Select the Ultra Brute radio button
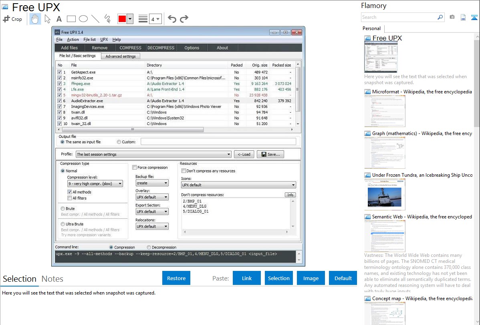 coord(63,224)
